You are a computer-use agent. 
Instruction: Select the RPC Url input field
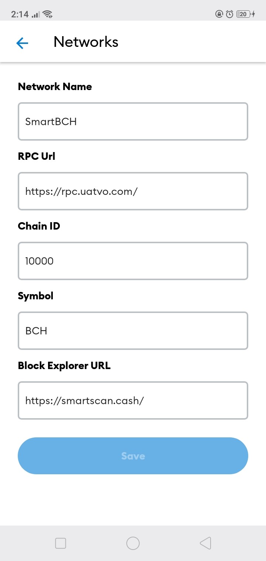pos(133,191)
